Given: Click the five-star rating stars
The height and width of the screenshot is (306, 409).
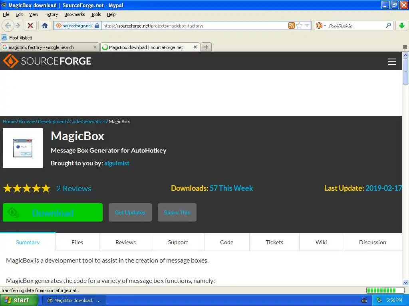Looking at the screenshot, I should (27, 188).
